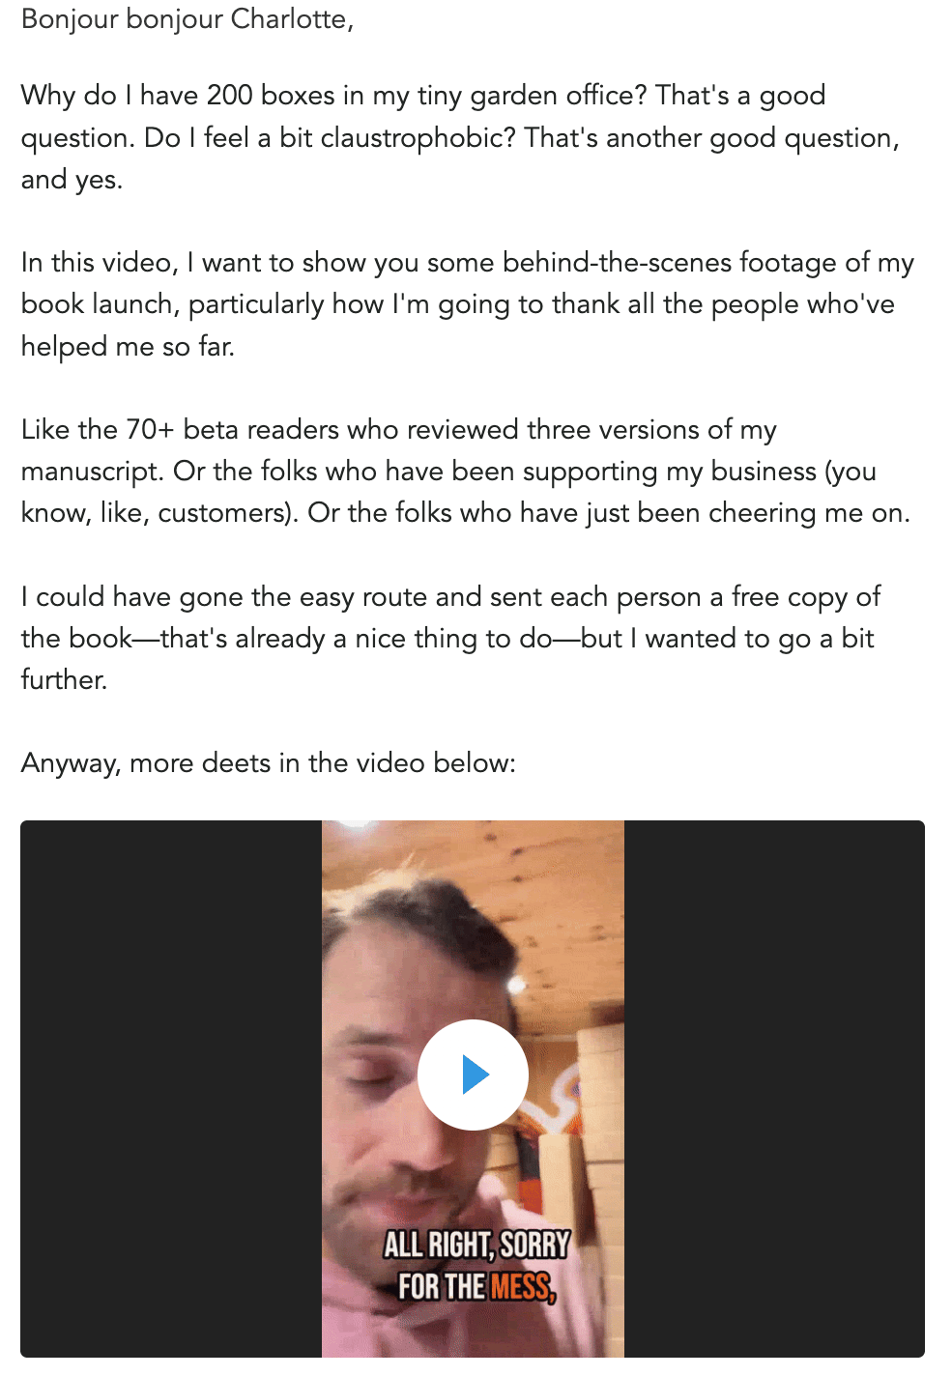Viewport: 952px width, 1376px height.
Task: Click the word 'further.' ending the paragraph
Action: pyautogui.click(x=64, y=680)
